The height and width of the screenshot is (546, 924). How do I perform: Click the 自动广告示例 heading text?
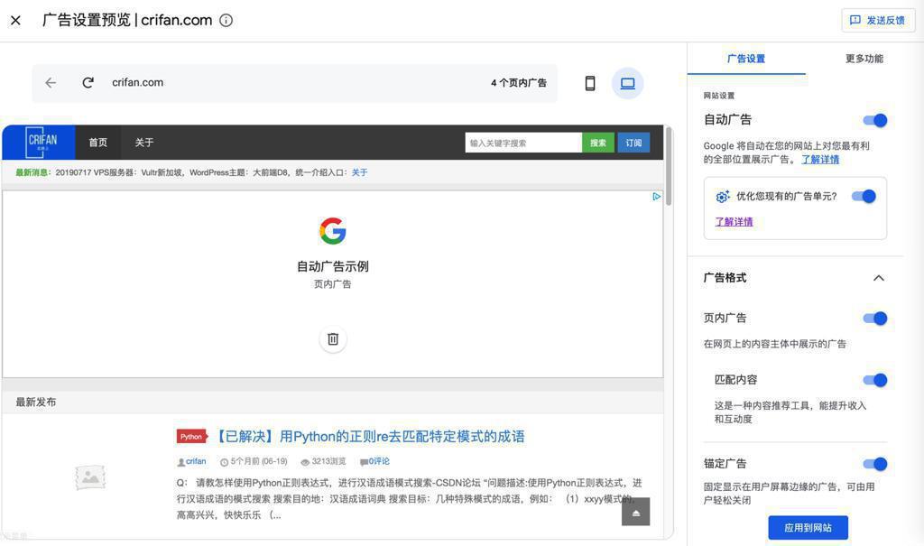[333, 266]
